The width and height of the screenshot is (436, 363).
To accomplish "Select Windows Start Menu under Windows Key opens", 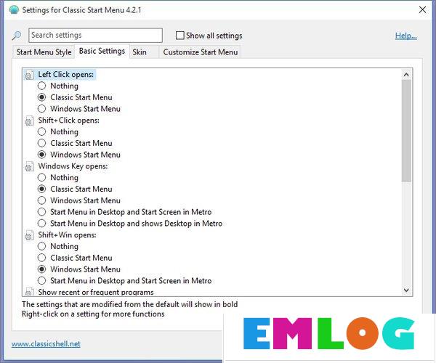I will [41, 200].
